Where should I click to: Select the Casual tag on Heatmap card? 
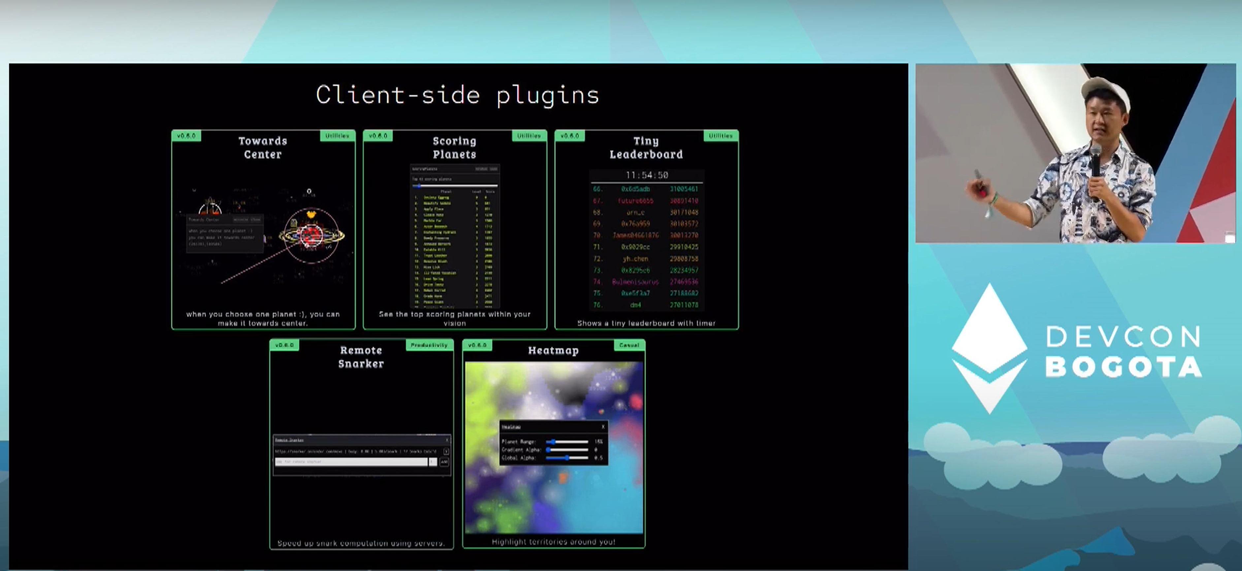click(629, 345)
